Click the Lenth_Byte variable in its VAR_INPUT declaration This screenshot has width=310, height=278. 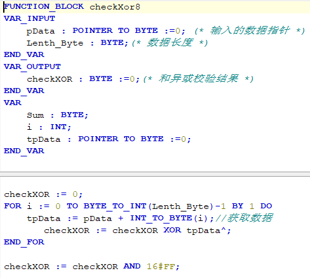(x=55, y=43)
